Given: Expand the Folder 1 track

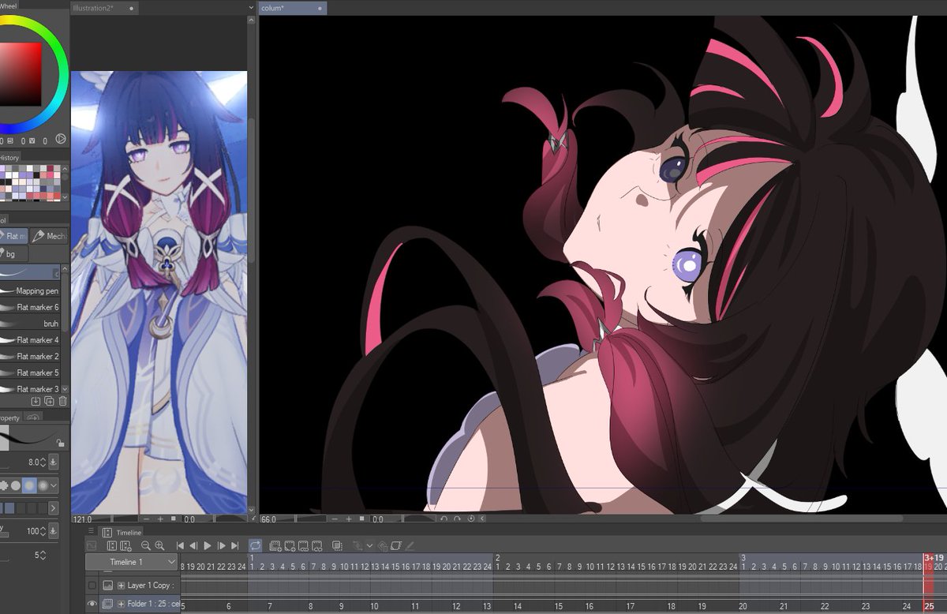Looking at the screenshot, I should point(121,604).
